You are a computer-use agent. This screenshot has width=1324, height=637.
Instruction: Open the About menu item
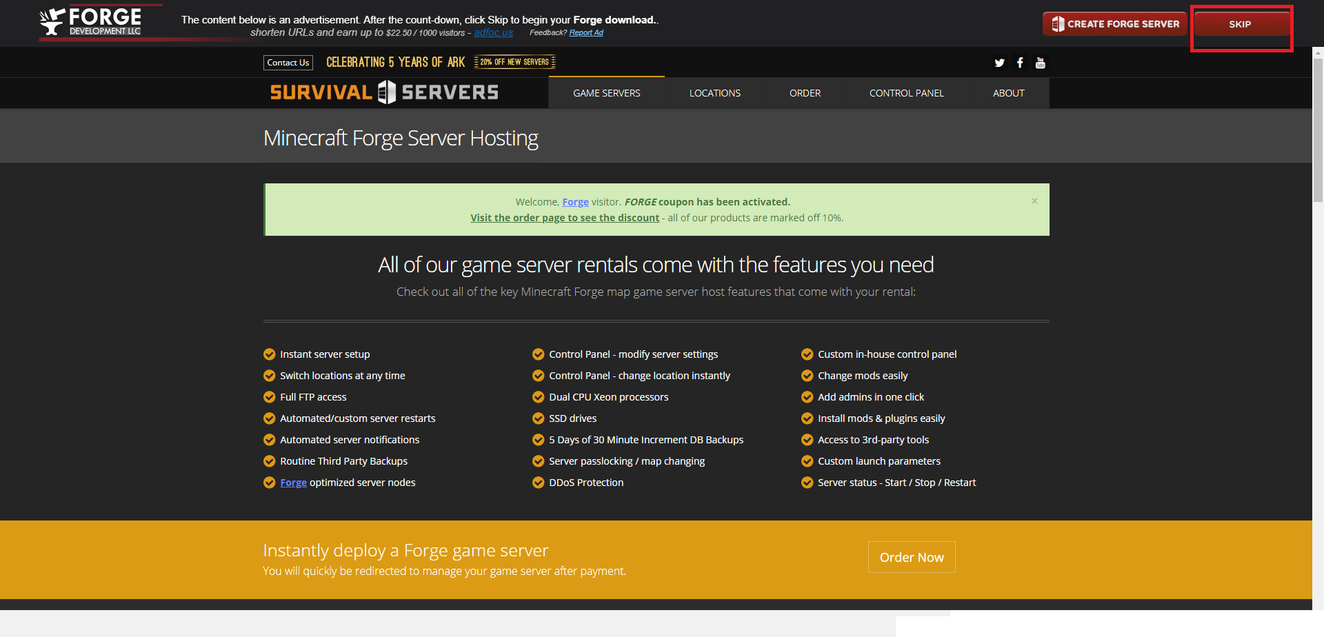[x=1009, y=93]
